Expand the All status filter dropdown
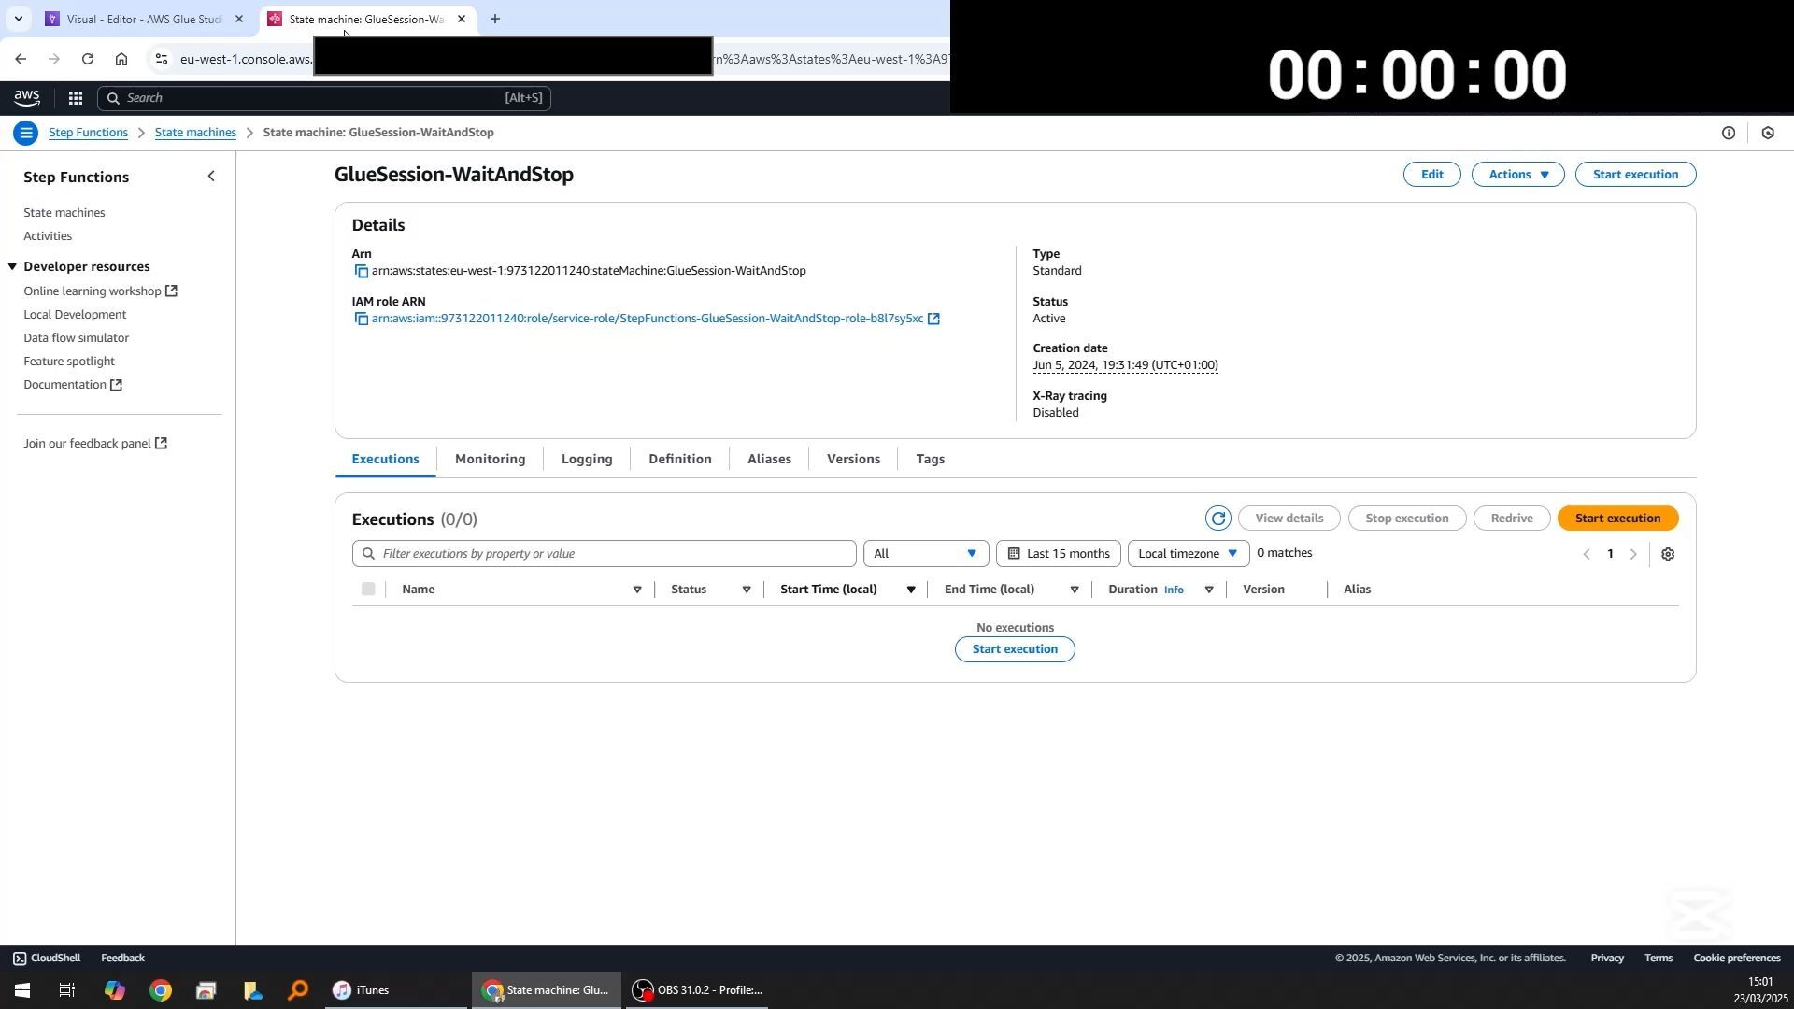This screenshot has width=1794, height=1009. [924, 554]
